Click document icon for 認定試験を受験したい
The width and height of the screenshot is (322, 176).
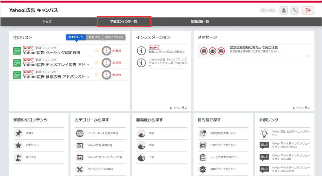203,133
